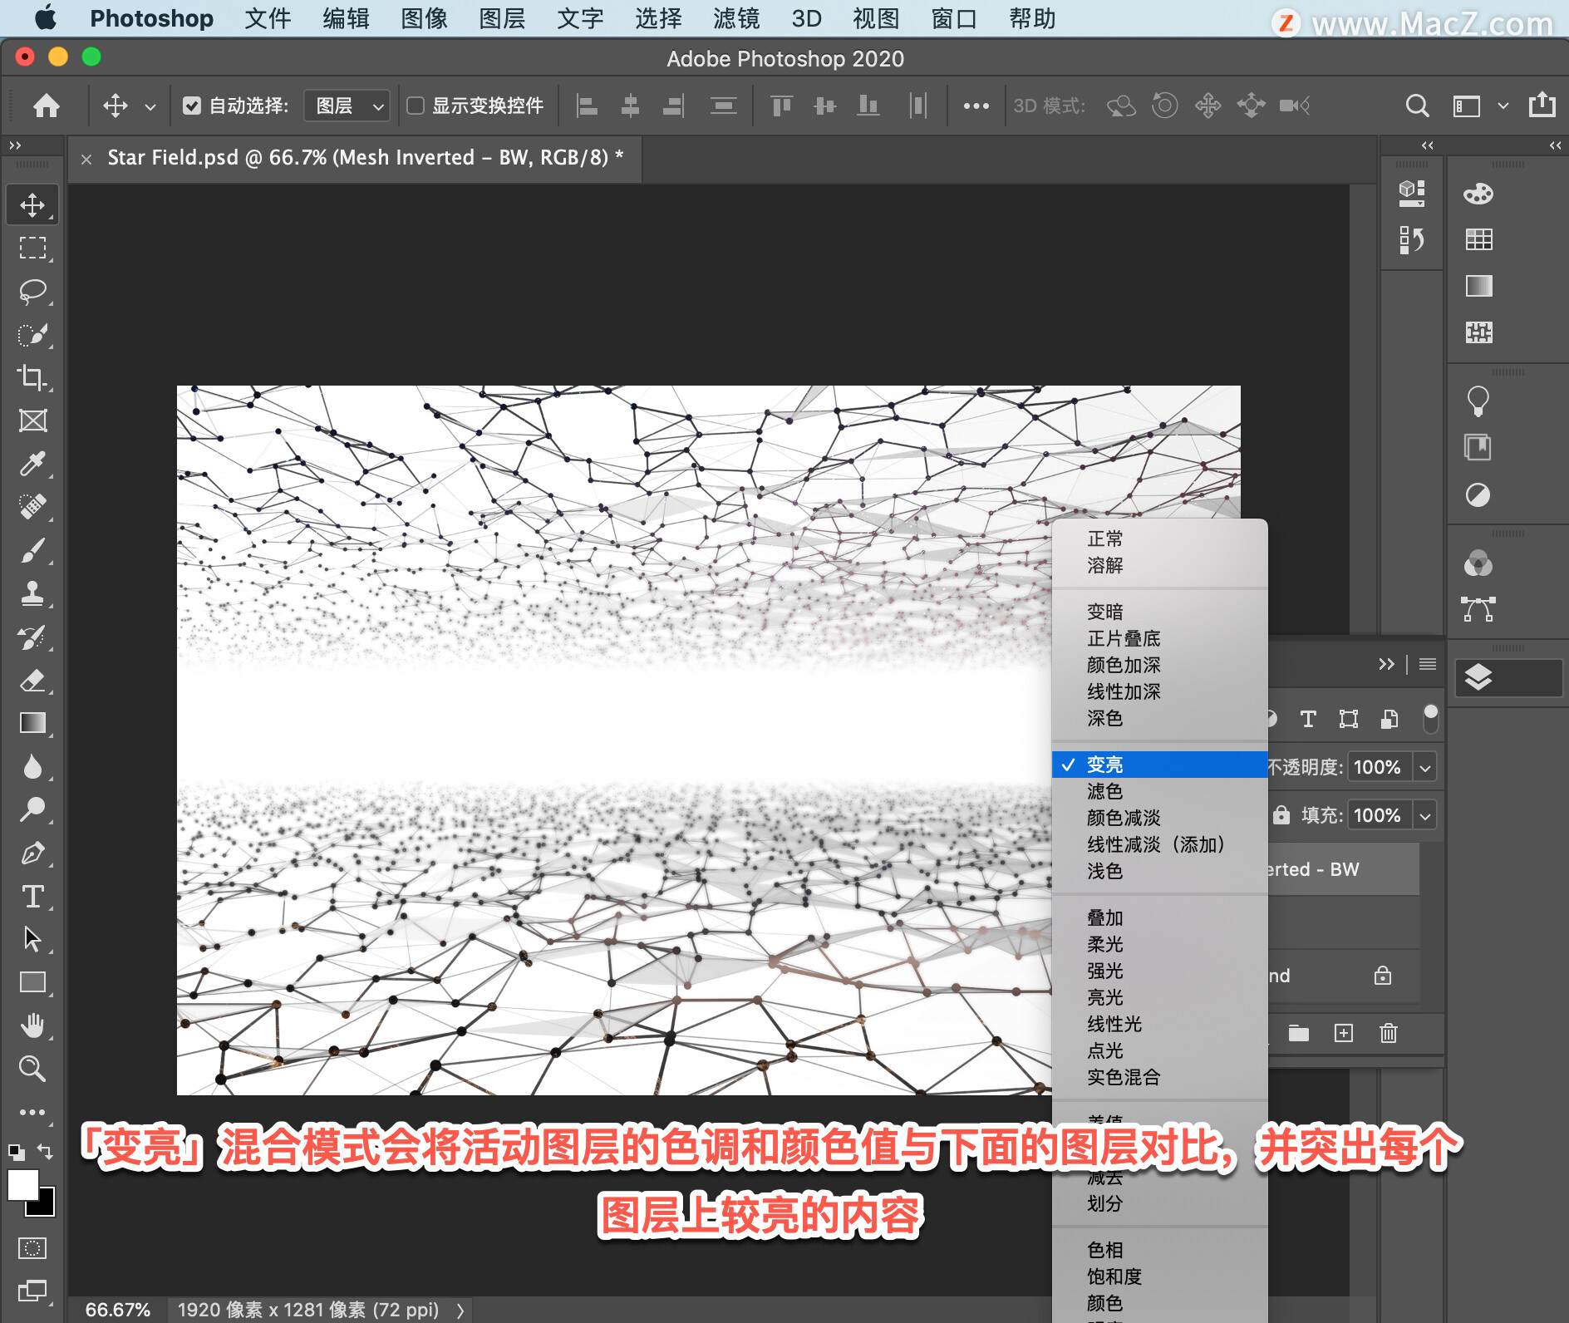Select the Horizontal Type tool
This screenshot has width=1569, height=1323.
point(32,897)
